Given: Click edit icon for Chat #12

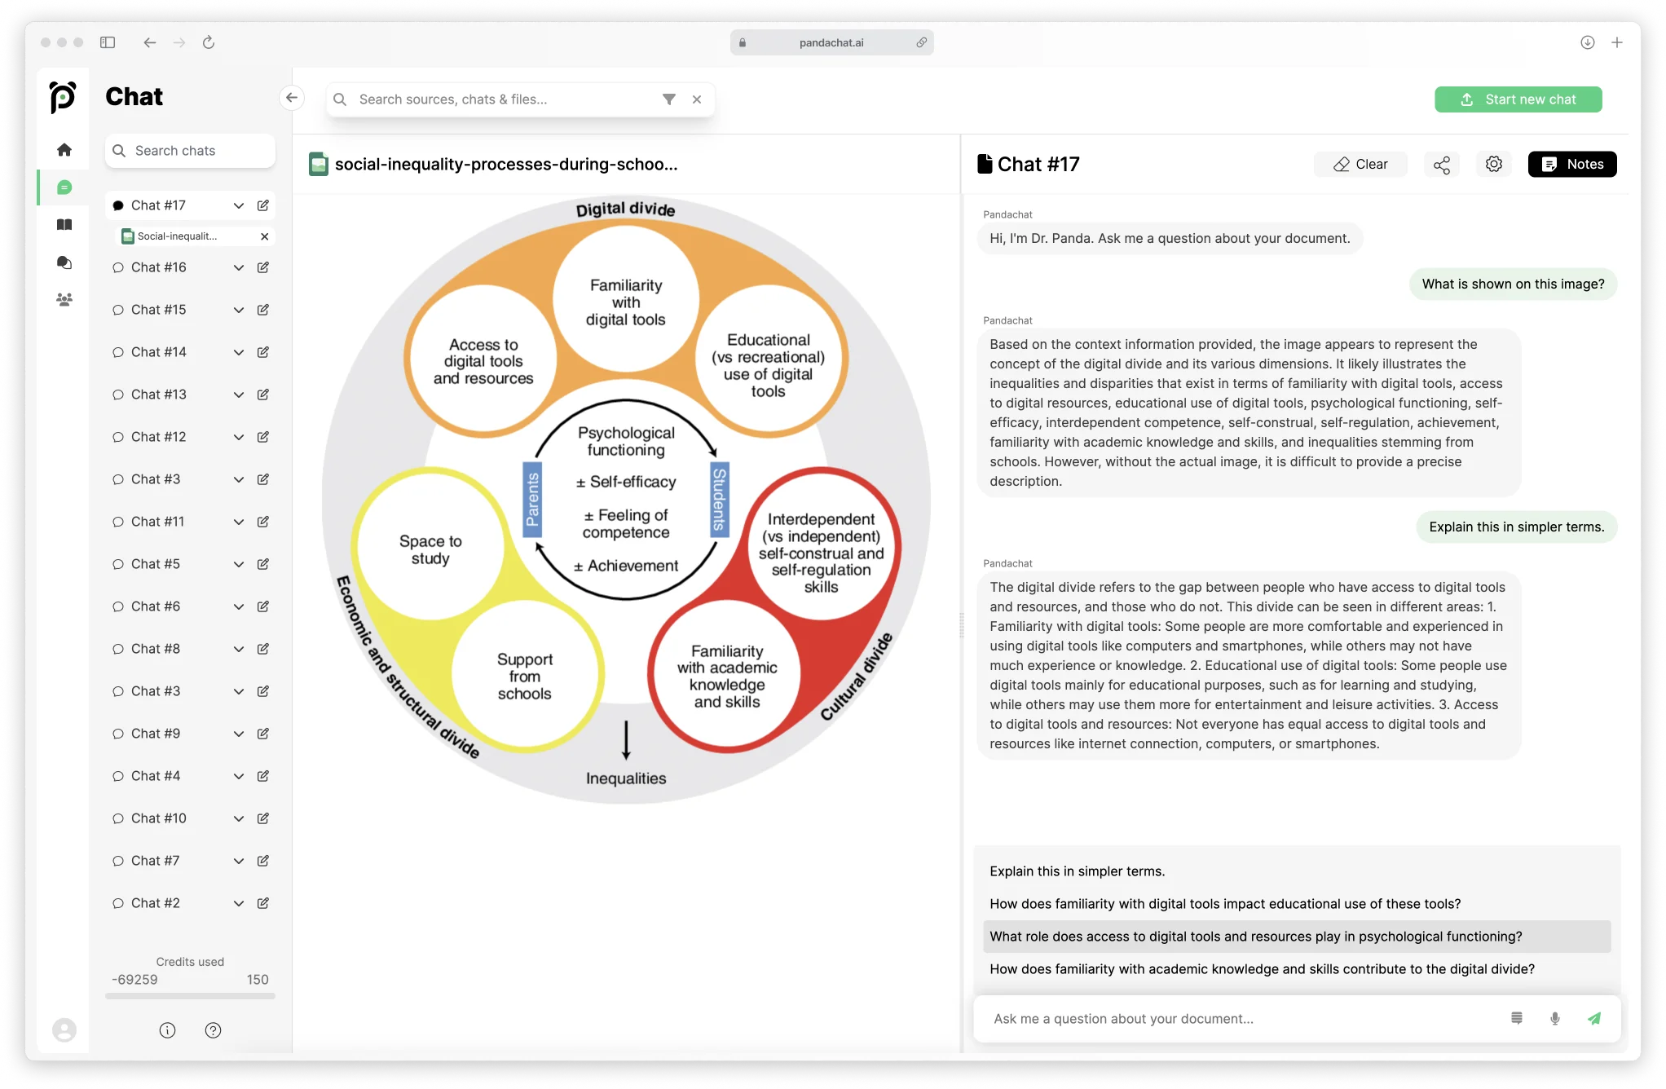Looking at the screenshot, I should coord(262,437).
